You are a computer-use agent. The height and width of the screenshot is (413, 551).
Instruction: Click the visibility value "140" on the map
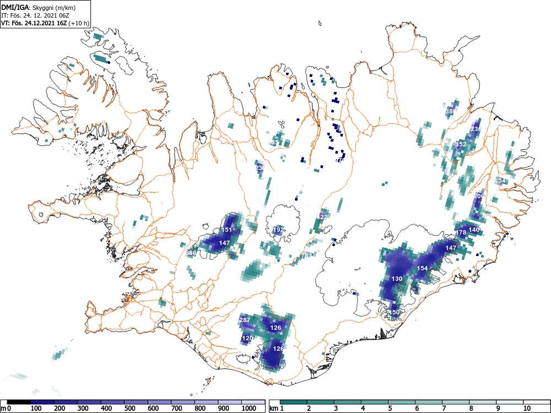[x=474, y=230]
